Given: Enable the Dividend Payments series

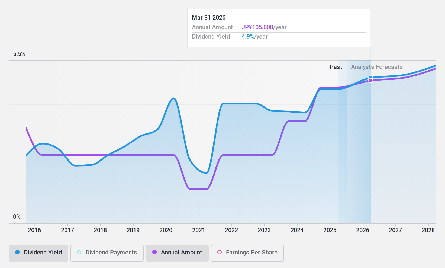Looking at the screenshot, I should (107, 253).
